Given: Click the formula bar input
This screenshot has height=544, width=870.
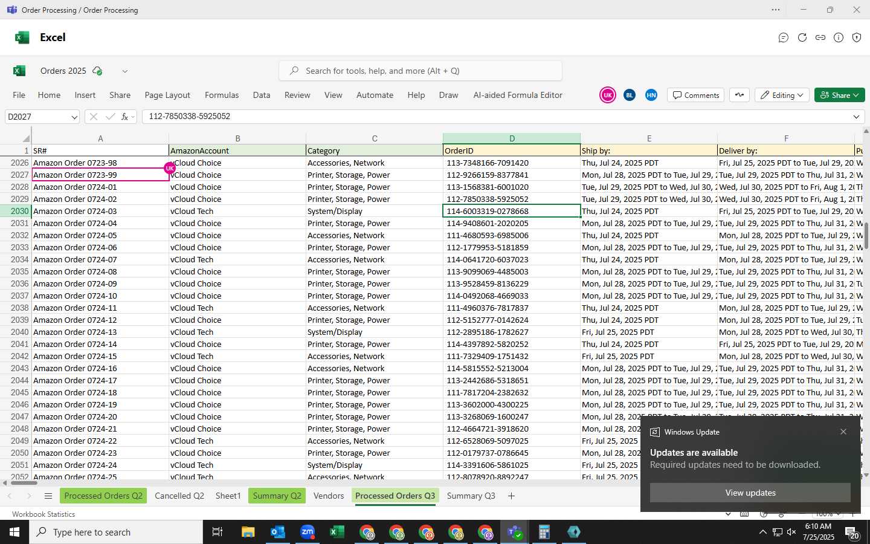Looking at the screenshot, I should pyautogui.click(x=495, y=117).
